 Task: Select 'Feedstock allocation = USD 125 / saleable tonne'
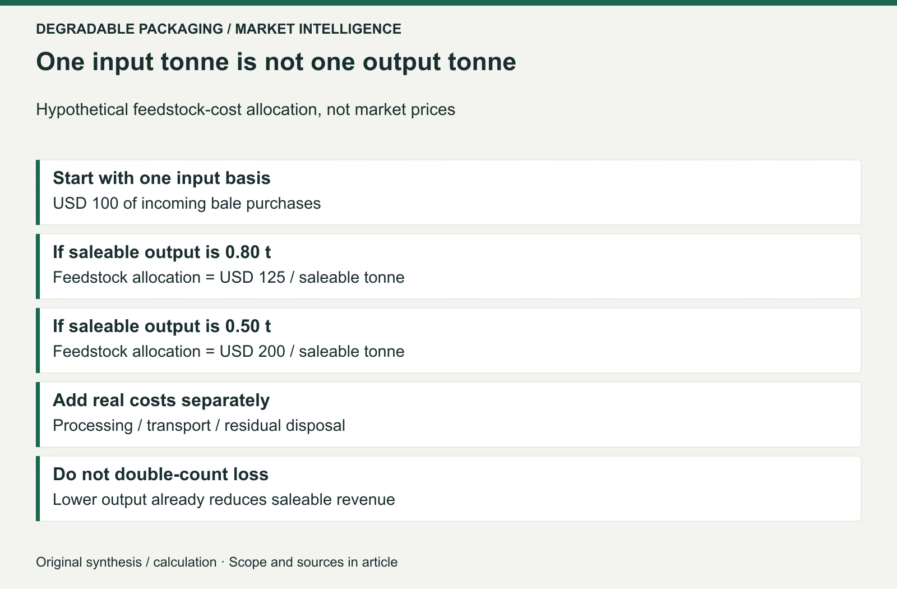(229, 277)
